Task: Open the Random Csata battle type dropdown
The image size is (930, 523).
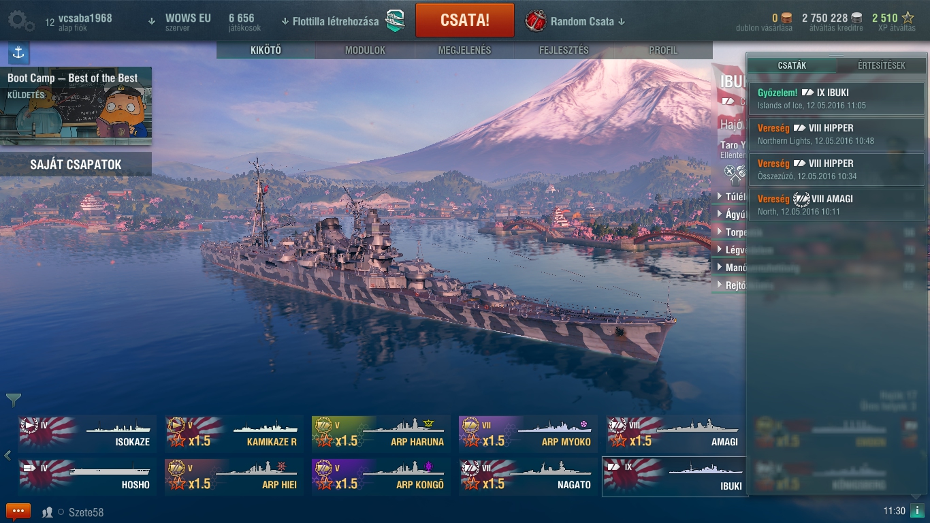Action: point(575,21)
